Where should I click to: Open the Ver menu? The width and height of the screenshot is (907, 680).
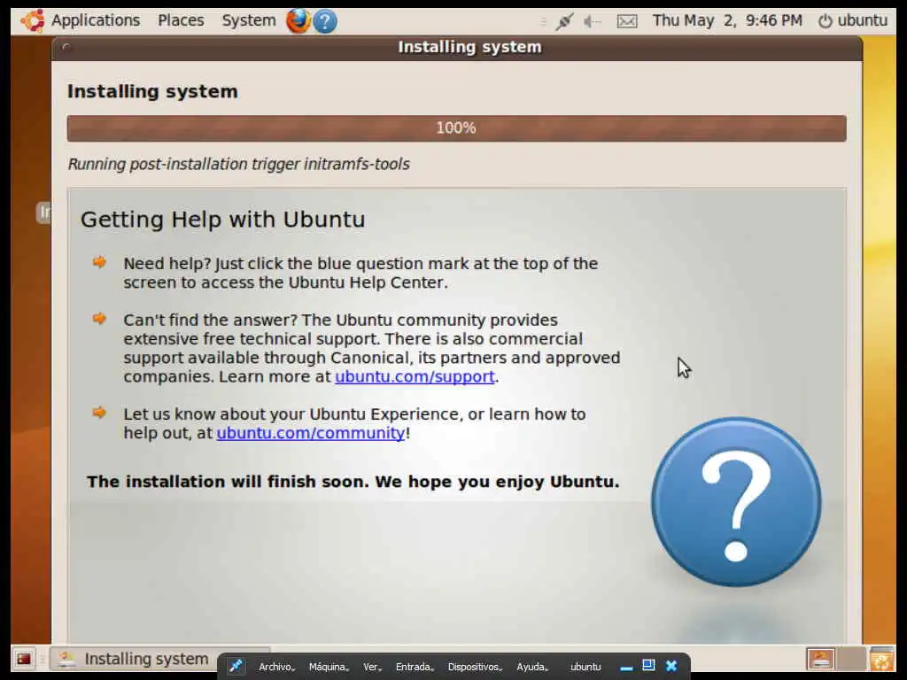[373, 667]
